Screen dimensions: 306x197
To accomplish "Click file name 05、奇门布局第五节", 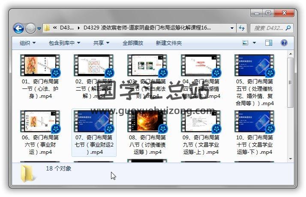I will tap(255, 92).
